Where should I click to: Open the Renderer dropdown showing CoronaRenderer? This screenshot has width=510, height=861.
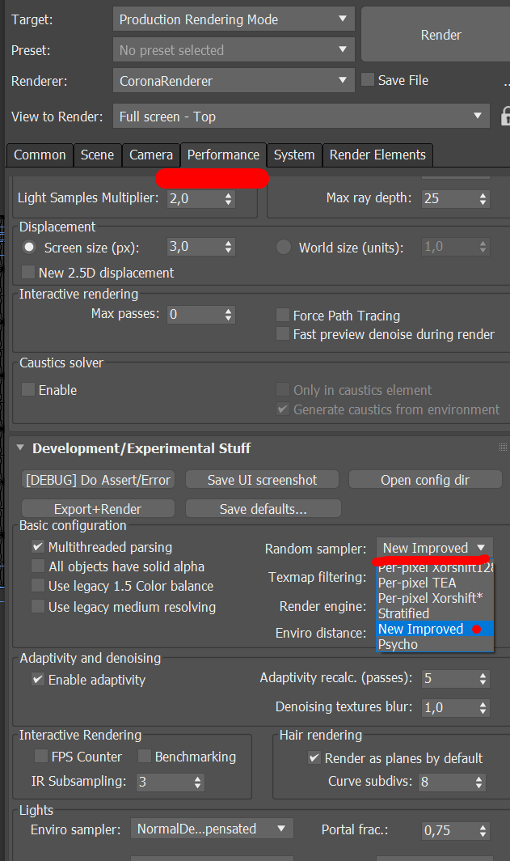[234, 81]
